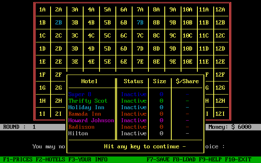The width and height of the screenshot is (261, 163).
Task: Click board cell 2H
Action: pyautogui.click(x=59, y=101)
